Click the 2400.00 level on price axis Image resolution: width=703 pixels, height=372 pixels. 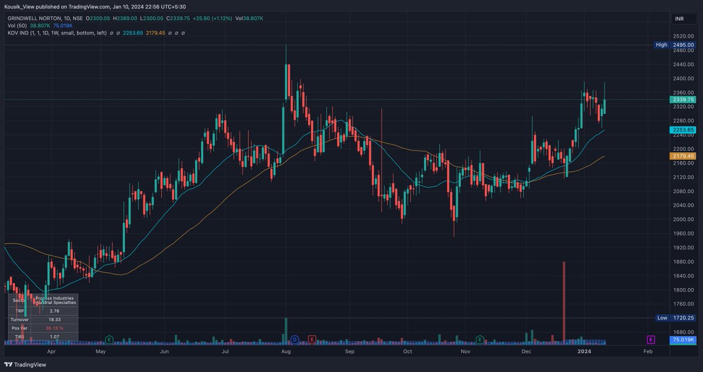coord(684,79)
